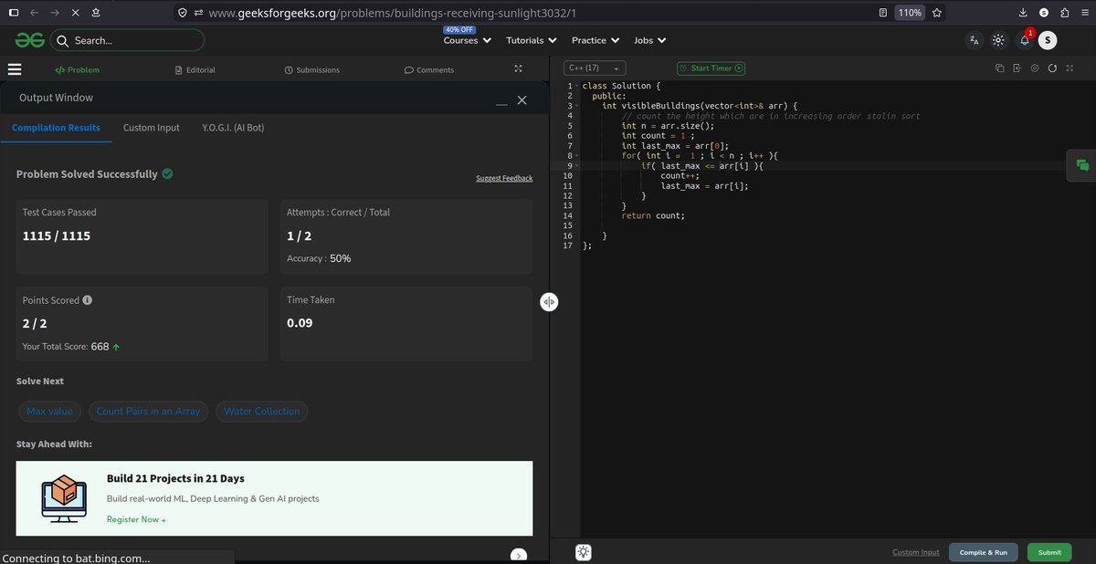This screenshot has height=564, width=1096.
Task: Select the copy code icon in the editor toolbar
Action: pyautogui.click(x=997, y=68)
